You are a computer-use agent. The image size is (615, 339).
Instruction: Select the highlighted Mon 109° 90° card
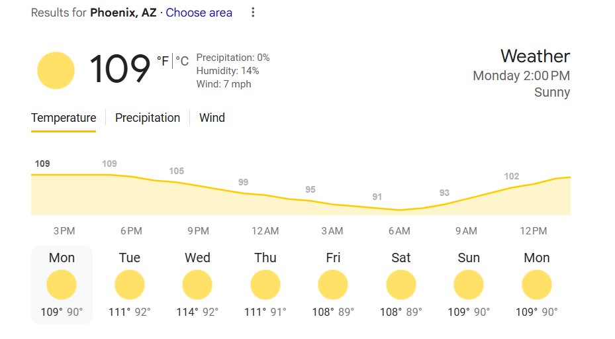(x=62, y=285)
